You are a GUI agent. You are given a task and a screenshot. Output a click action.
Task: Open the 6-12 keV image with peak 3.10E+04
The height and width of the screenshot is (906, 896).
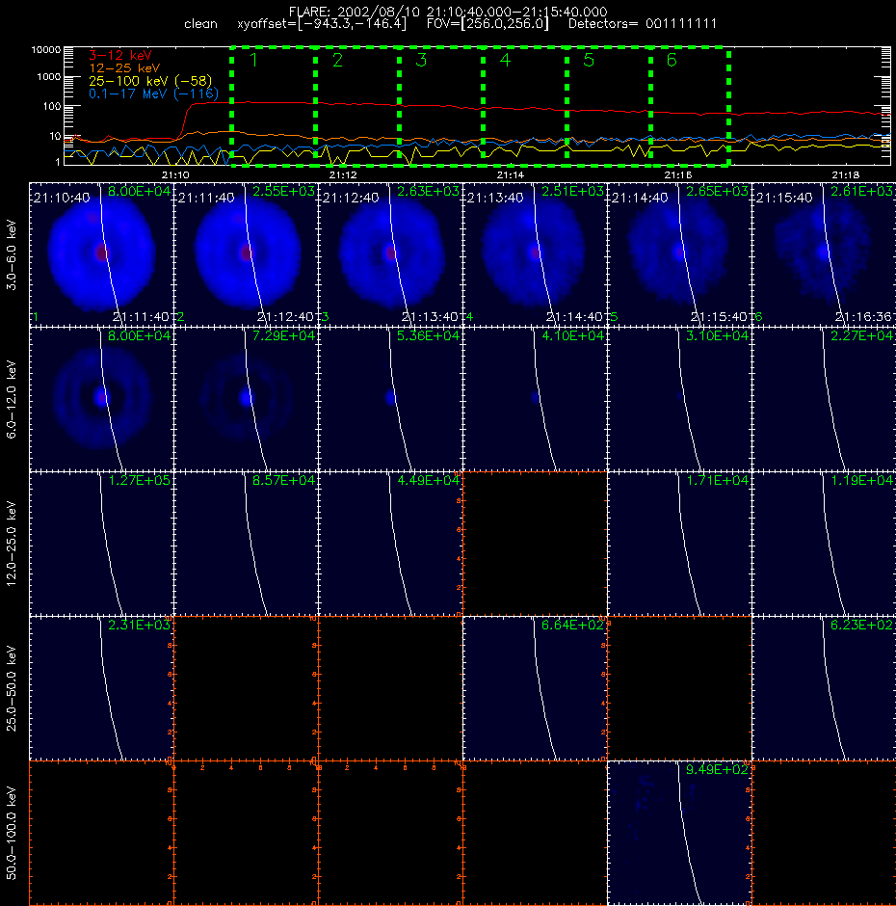point(679,399)
